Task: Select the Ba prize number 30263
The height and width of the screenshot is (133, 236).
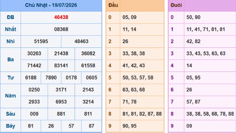Action: pos(34,54)
